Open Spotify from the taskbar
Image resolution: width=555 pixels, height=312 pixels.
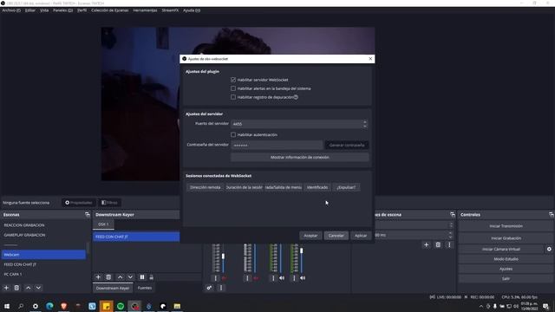[x=121, y=306]
